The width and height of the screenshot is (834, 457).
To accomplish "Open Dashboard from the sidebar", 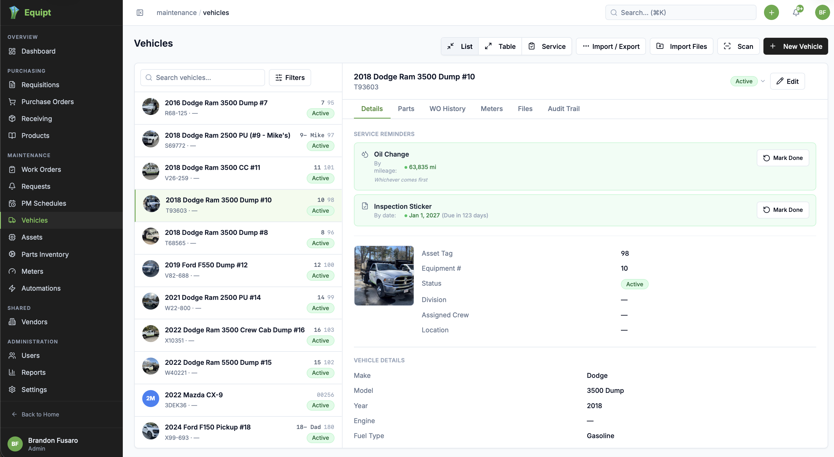I will point(61,51).
